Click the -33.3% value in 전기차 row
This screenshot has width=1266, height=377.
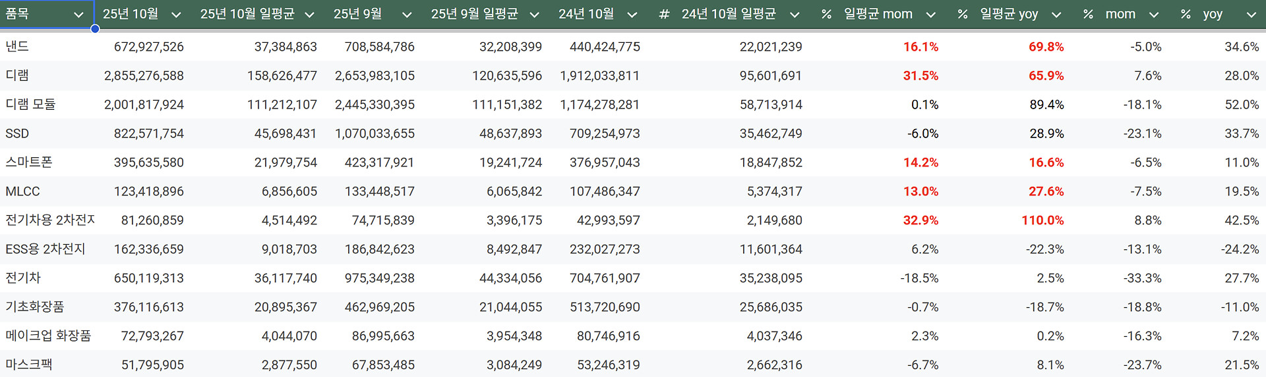click(x=1143, y=278)
